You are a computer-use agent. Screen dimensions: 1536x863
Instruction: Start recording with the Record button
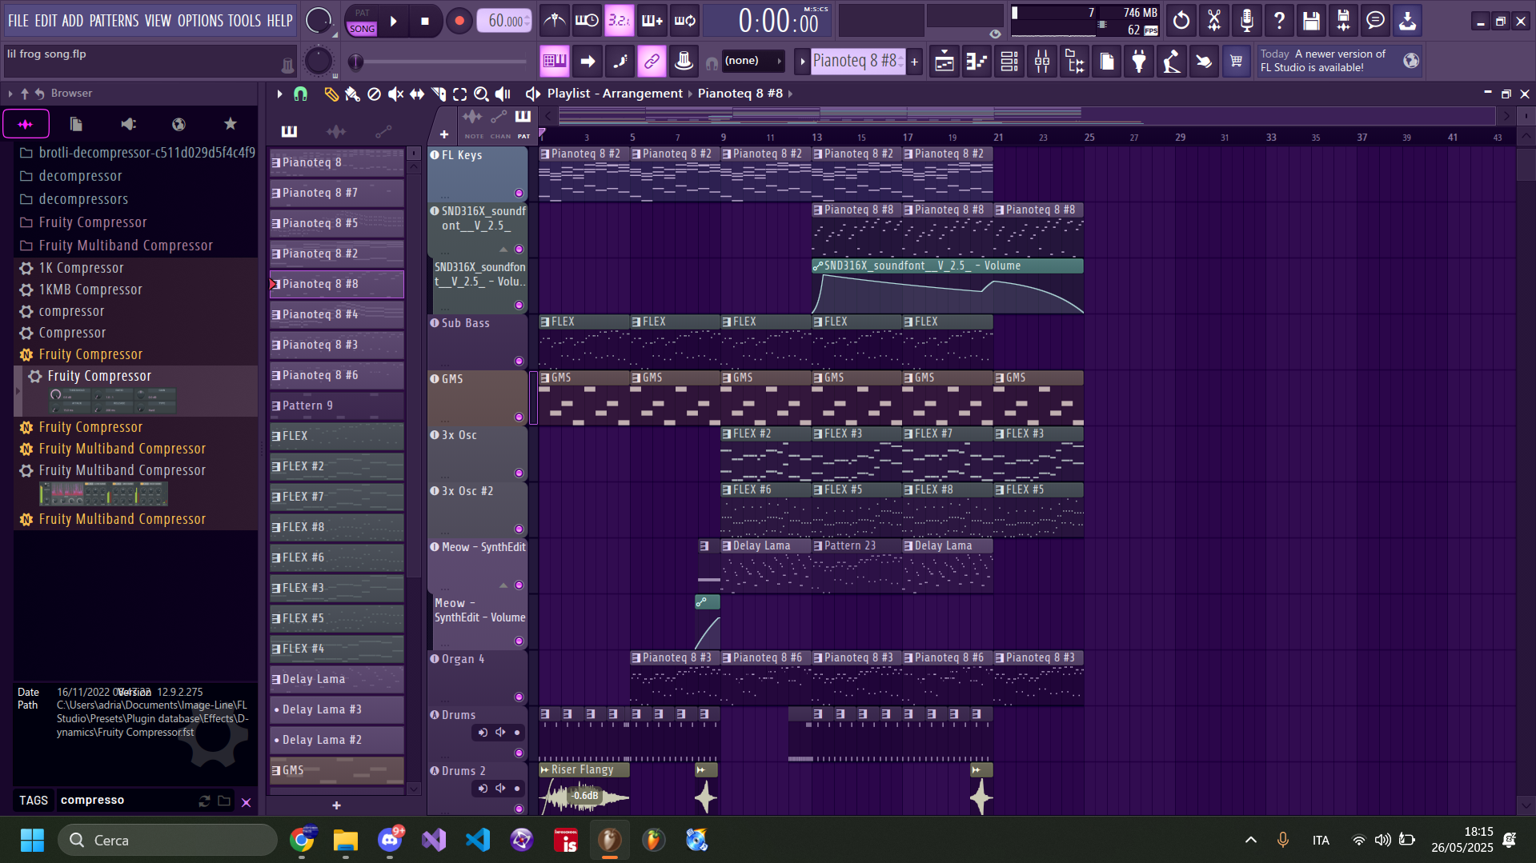pyautogui.click(x=459, y=22)
